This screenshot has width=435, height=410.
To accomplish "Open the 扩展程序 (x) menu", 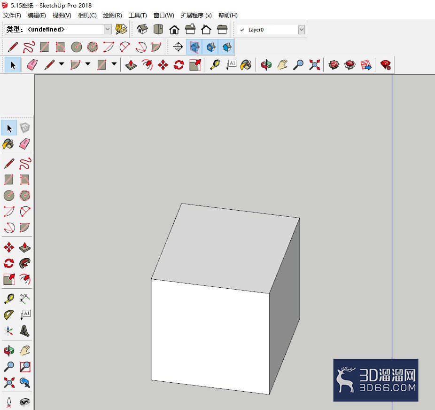I will [196, 15].
